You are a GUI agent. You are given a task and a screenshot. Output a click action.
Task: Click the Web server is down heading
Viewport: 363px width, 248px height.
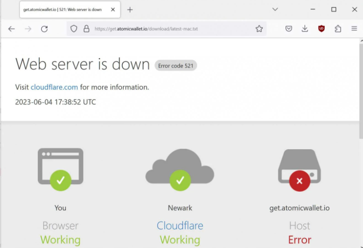pos(83,64)
